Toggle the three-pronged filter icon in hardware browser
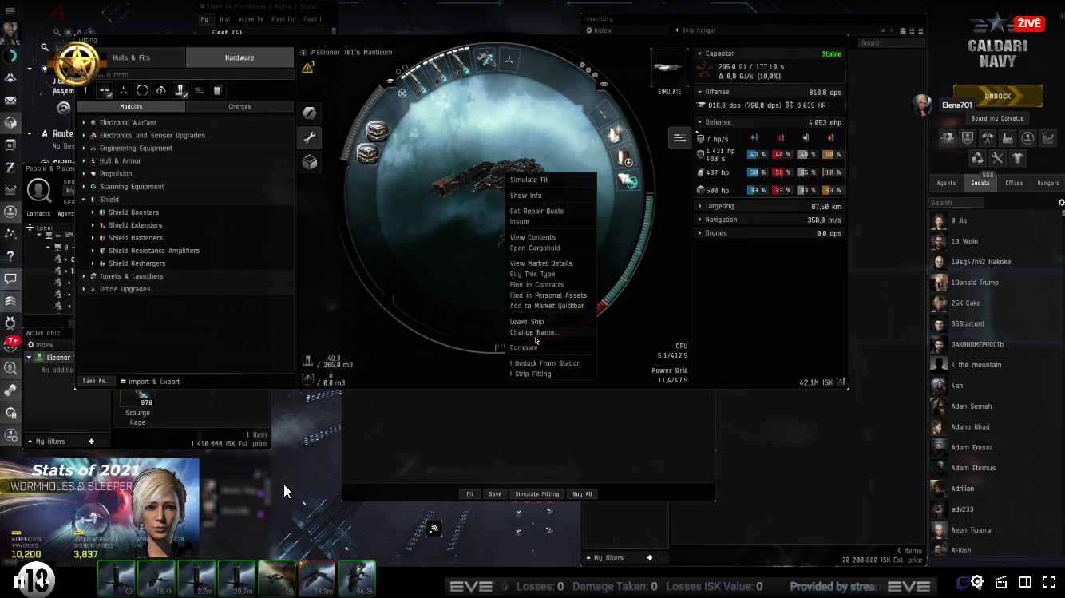Viewport: 1065px width, 598px height. point(124,90)
